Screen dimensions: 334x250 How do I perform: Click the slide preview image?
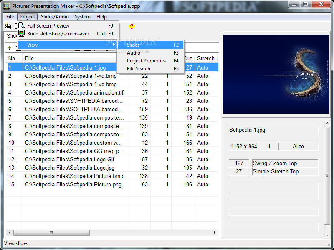point(276,74)
